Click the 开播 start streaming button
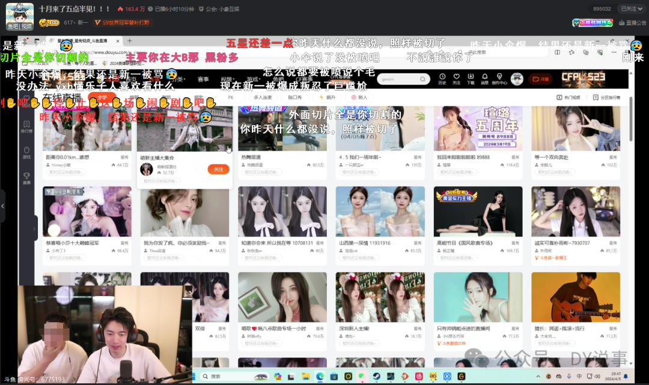Screen dimensions: 649x385 pyautogui.click(x=541, y=79)
